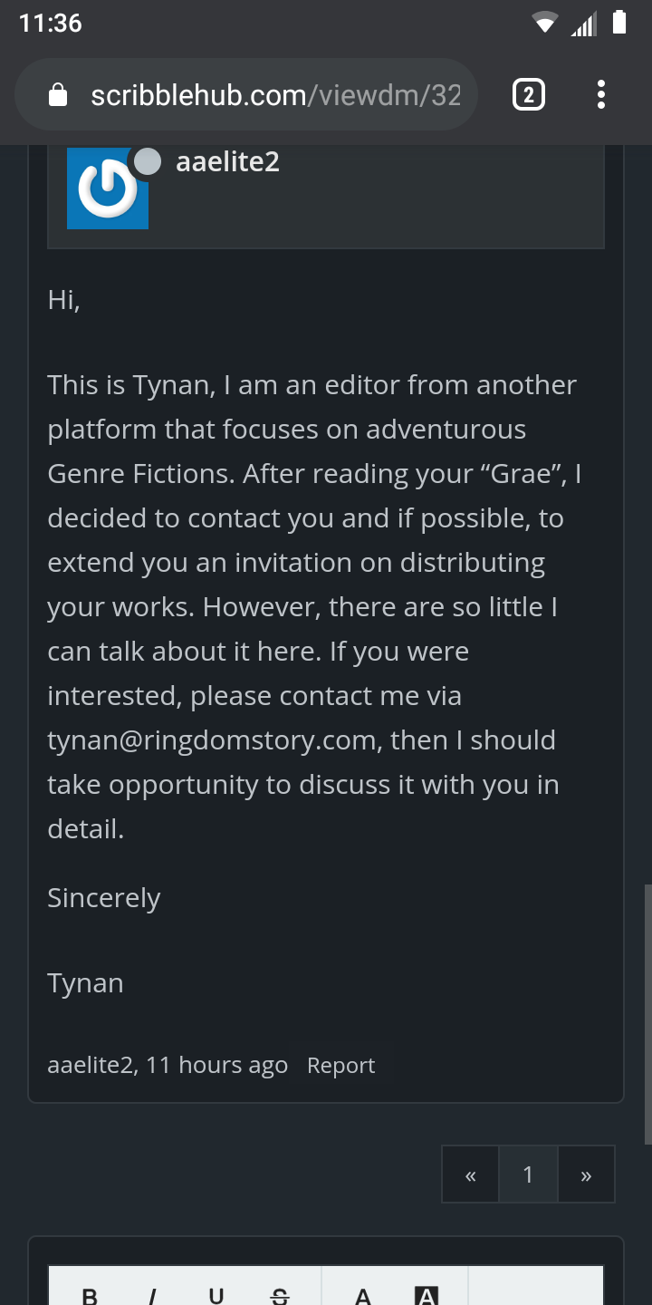Tap the battery status icon
This screenshot has height=1305, width=652.
click(x=619, y=23)
